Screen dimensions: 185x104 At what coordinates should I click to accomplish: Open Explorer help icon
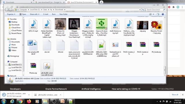163,14
